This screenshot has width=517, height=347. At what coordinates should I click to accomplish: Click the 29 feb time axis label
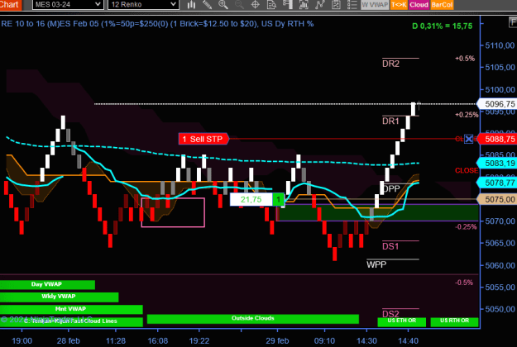[x=277, y=340]
